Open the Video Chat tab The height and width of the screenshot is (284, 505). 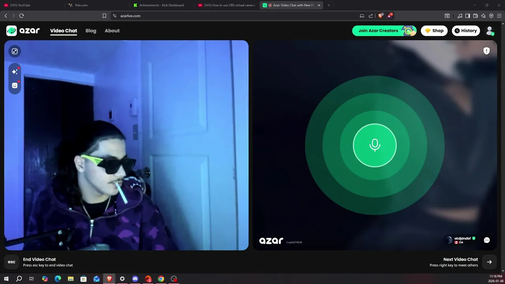coord(64,31)
